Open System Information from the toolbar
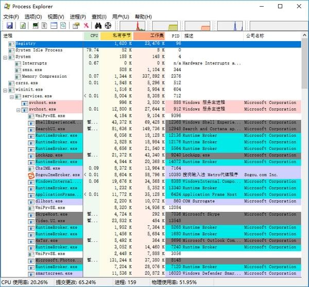This screenshot has width=309, height=287. [x=36, y=25]
